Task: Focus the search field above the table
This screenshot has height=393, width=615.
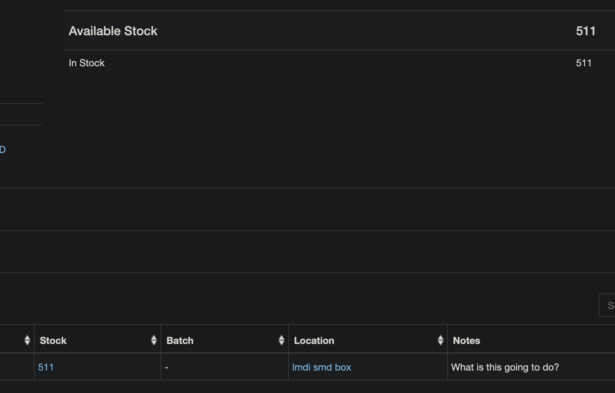Action: 607,305
